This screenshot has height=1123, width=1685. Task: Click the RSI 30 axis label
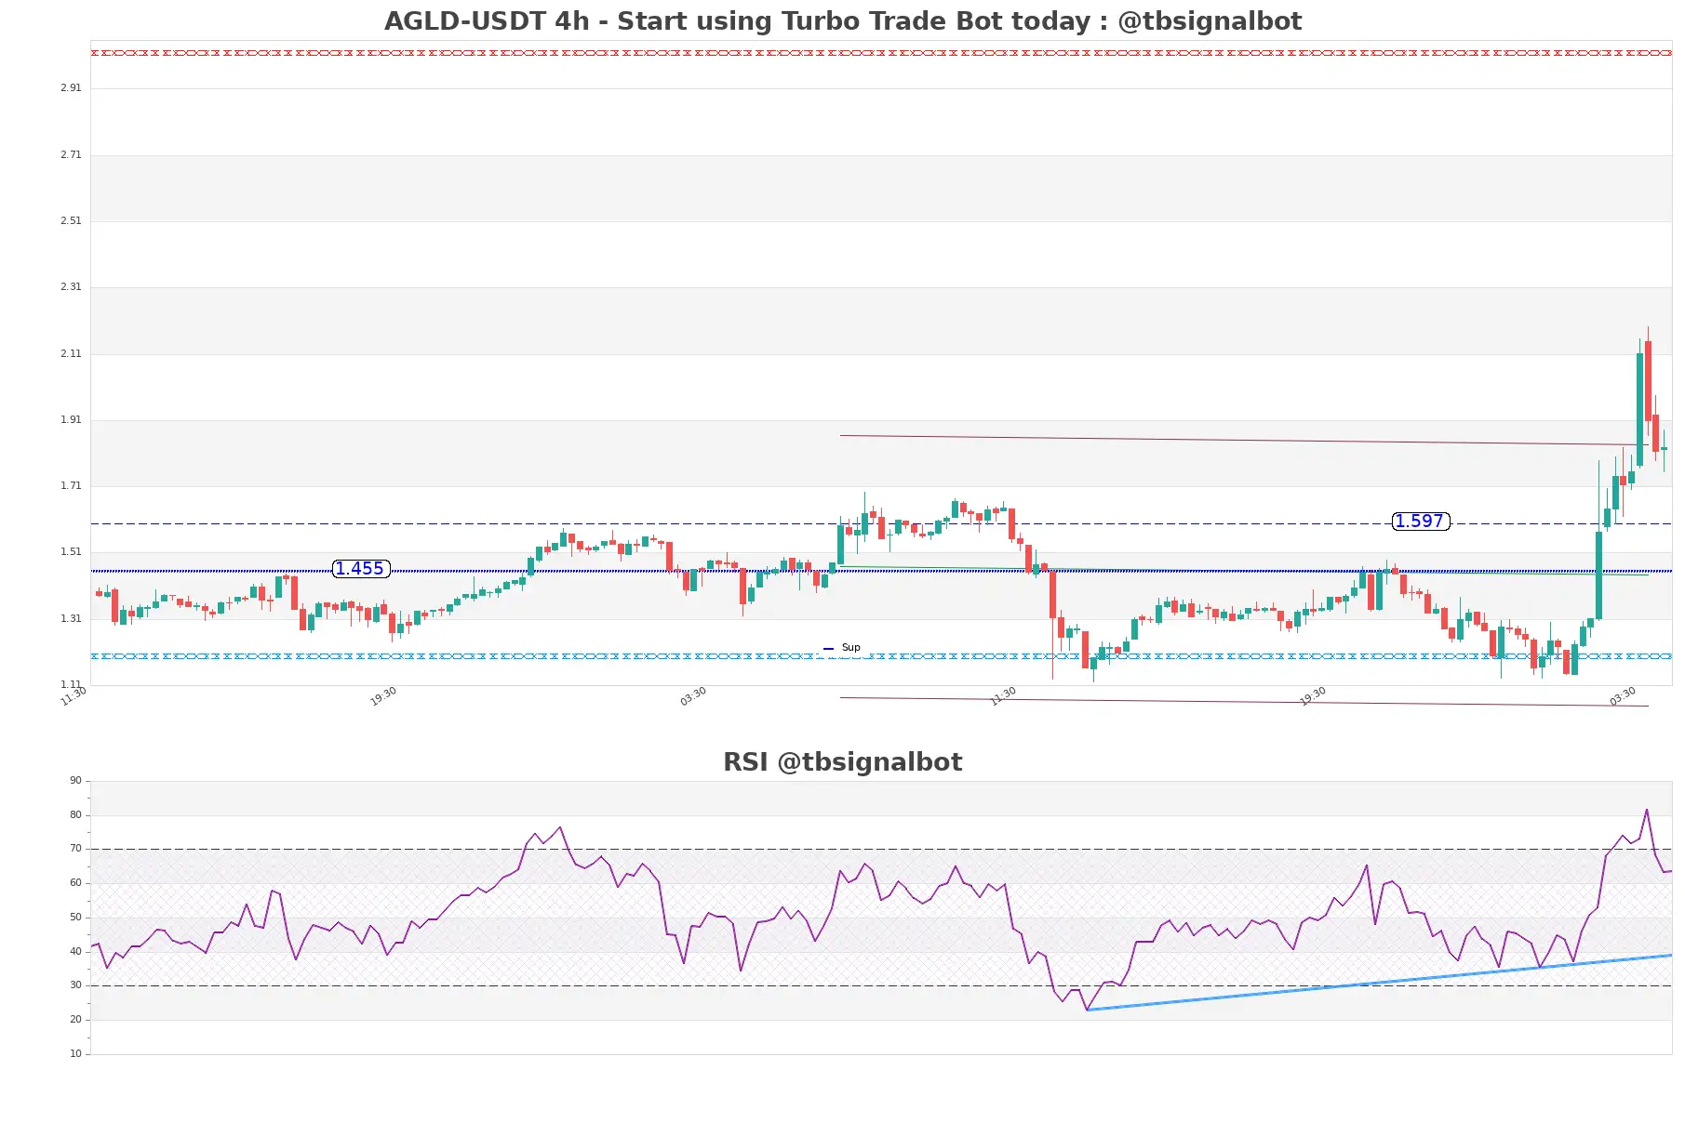(75, 985)
